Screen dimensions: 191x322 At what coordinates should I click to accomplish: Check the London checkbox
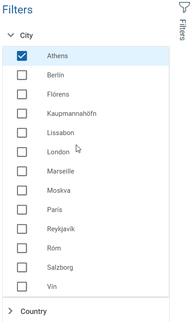click(22, 152)
